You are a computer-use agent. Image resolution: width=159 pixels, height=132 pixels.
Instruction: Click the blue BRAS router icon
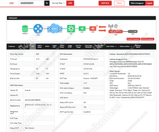pyautogui.click(x=38, y=29)
